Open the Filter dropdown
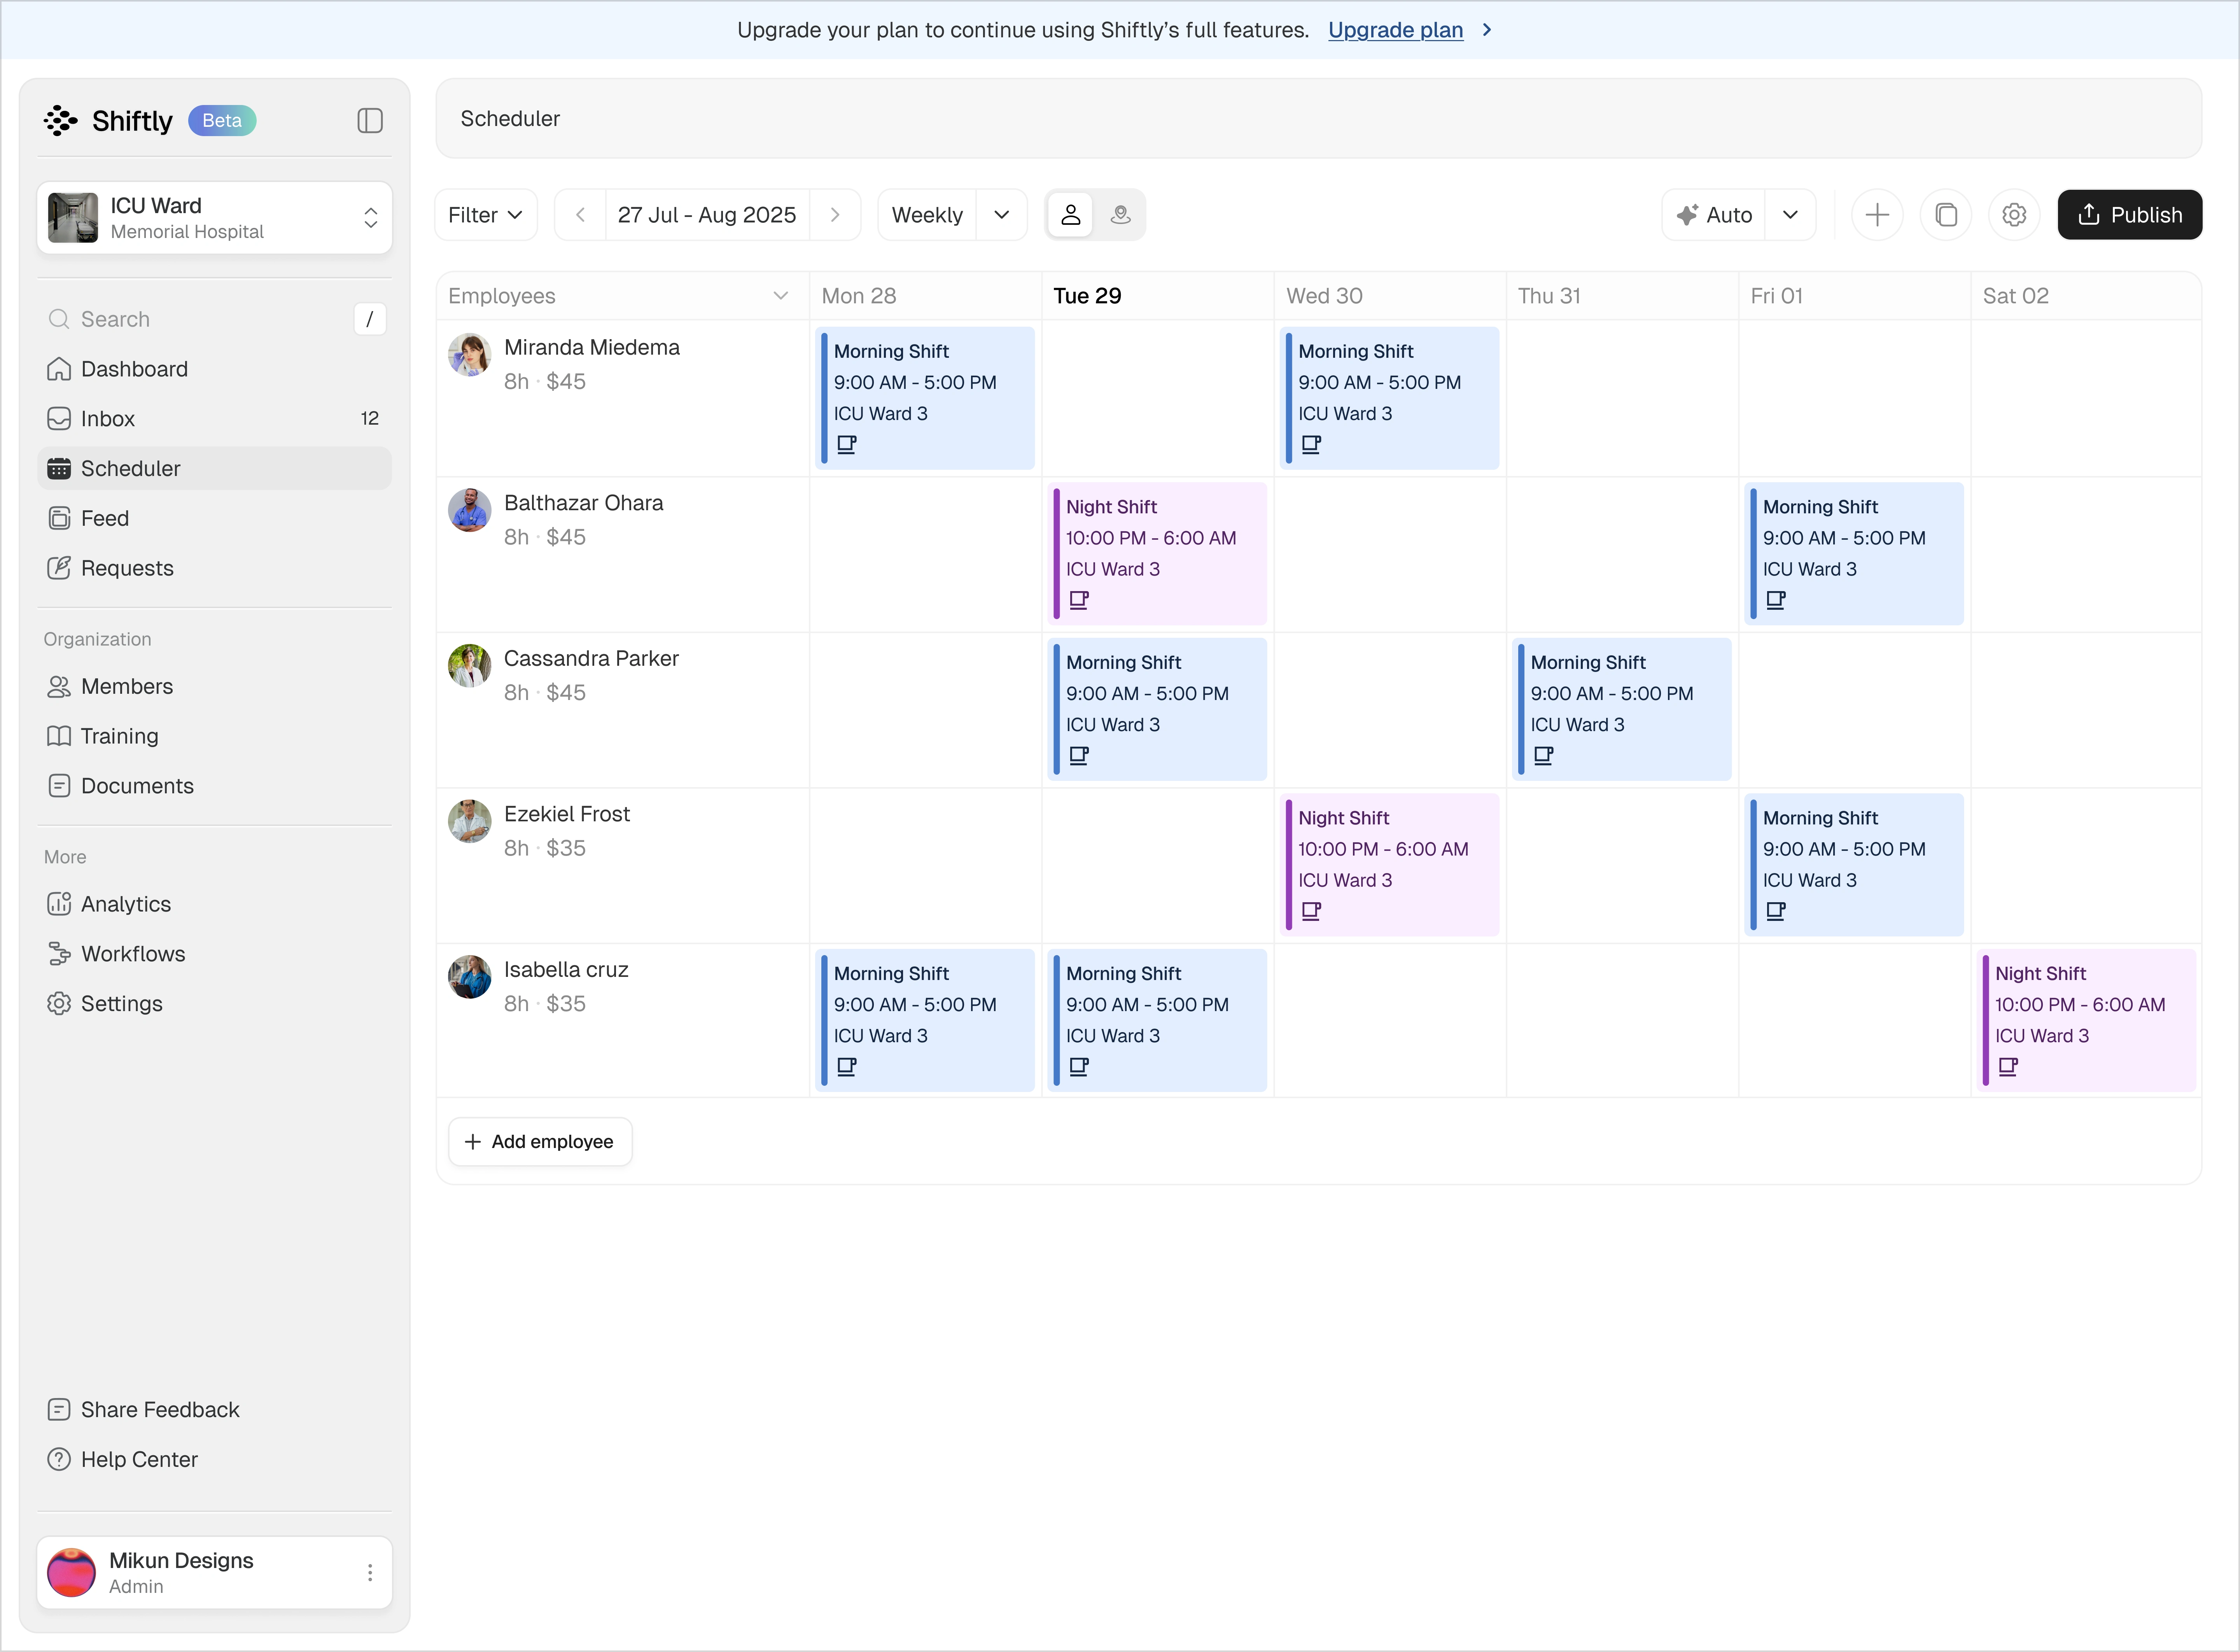 (x=485, y=215)
